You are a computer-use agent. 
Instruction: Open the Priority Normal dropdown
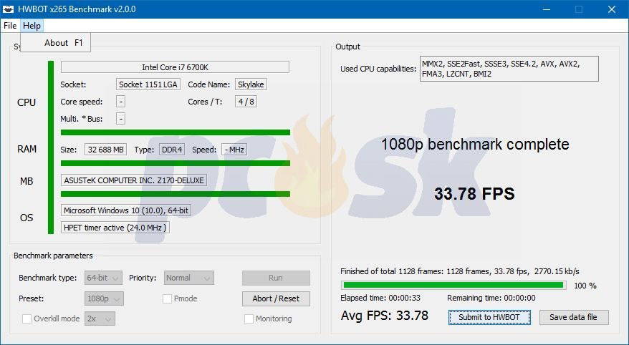pyautogui.click(x=189, y=278)
